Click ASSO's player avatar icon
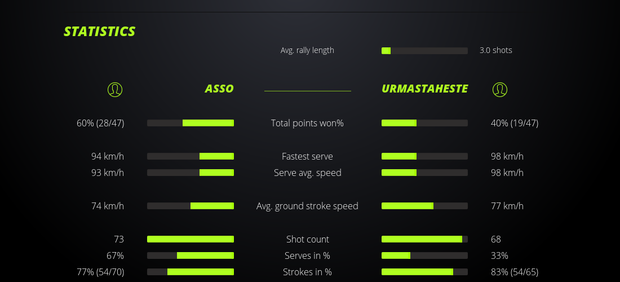 115,89
